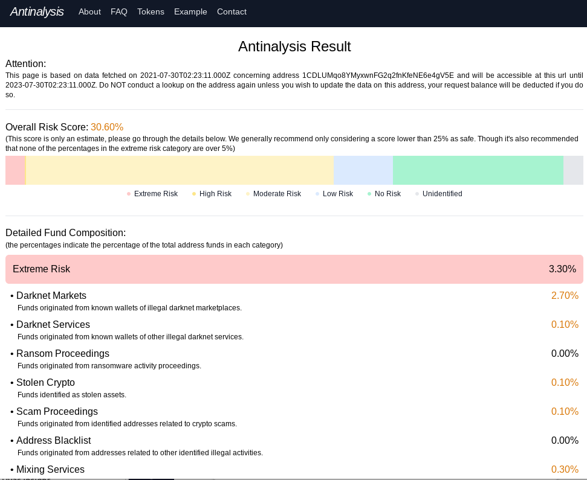Click the pink extreme risk bar segment
The height and width of the screenshot is (480, 587).
(15, 170)
